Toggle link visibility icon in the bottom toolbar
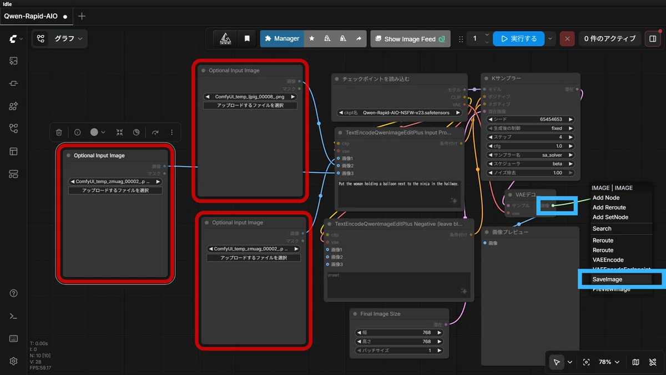 tap(653, 362)
